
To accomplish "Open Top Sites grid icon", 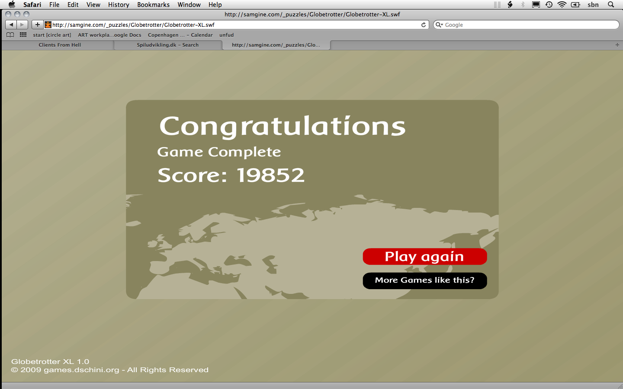I will [23, 35].
